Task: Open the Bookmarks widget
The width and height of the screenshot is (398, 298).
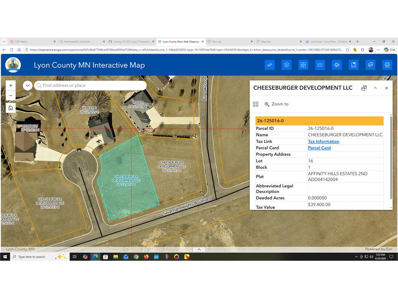Action: coord(354,65)
